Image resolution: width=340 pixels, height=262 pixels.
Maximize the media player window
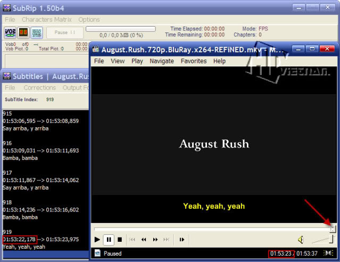pos(312,49)
